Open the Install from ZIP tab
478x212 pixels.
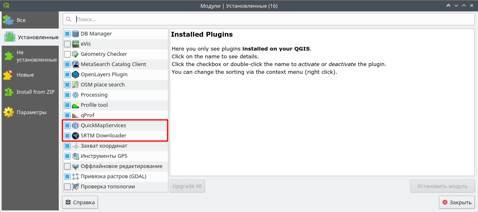29,92
